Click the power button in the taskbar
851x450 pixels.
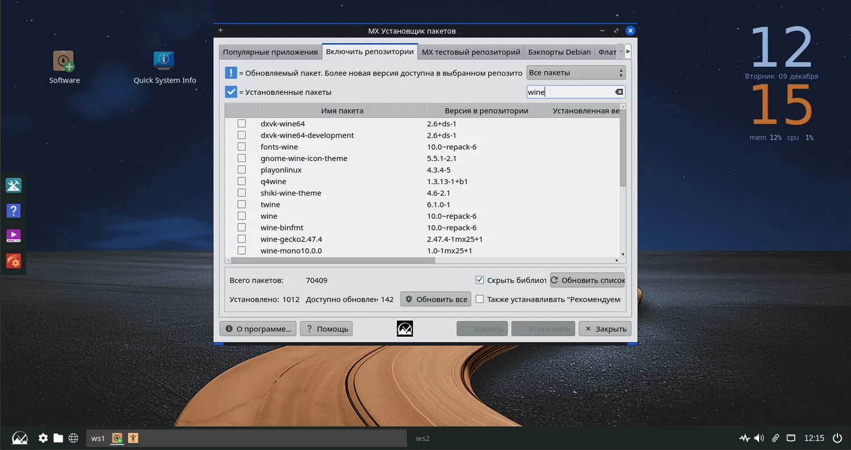(x=837, y=438)
